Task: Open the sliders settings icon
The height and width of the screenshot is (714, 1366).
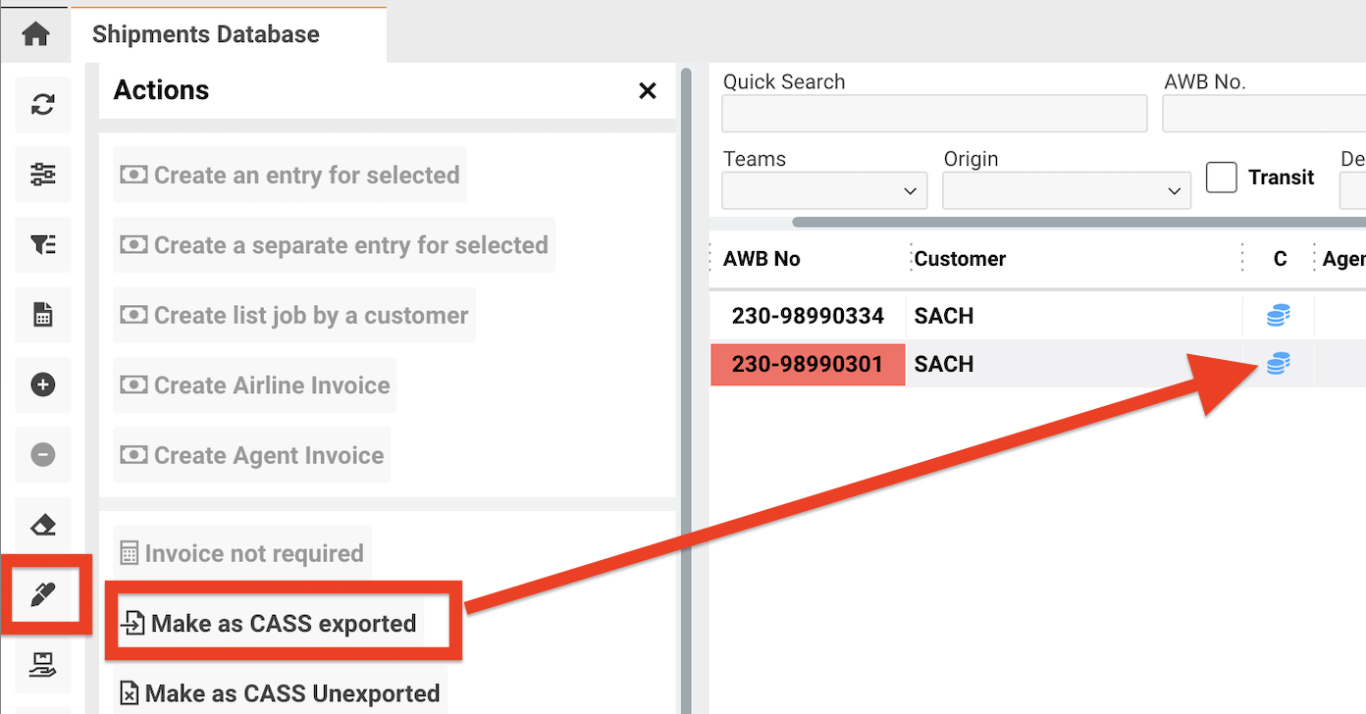Action: point(43,175)
